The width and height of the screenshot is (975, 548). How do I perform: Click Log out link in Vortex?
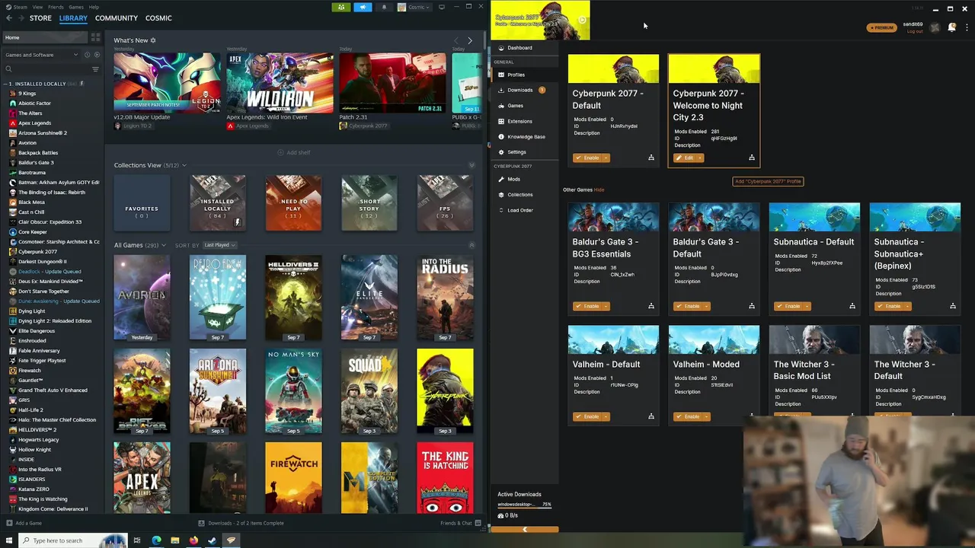[x=915, y=31]
